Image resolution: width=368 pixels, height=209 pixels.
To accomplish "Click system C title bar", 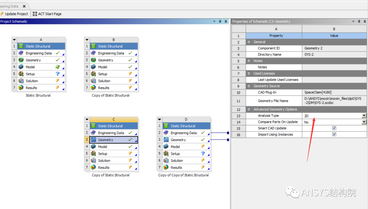I will (113, 119).
